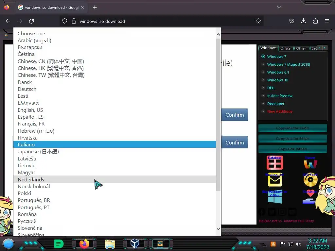
Task: Select the Windows 7 radio button
Action: [263, 57]
